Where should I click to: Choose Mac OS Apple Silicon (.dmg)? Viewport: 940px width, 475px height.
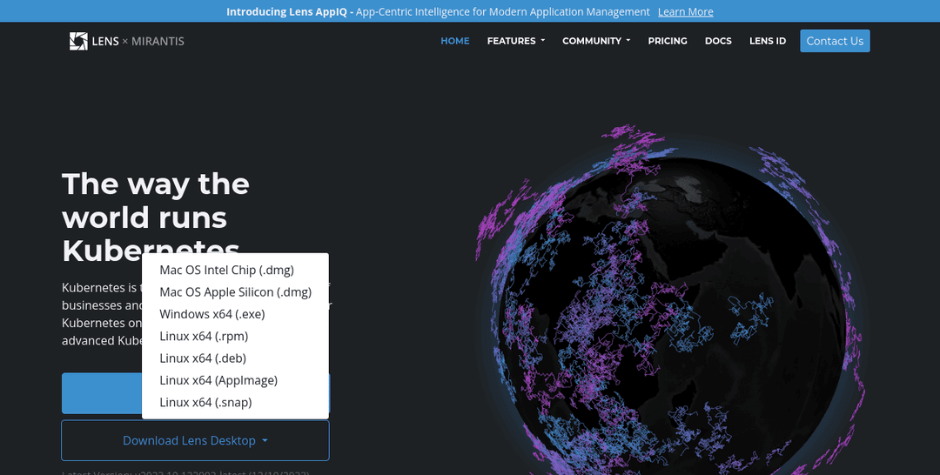tap(235, 292)
